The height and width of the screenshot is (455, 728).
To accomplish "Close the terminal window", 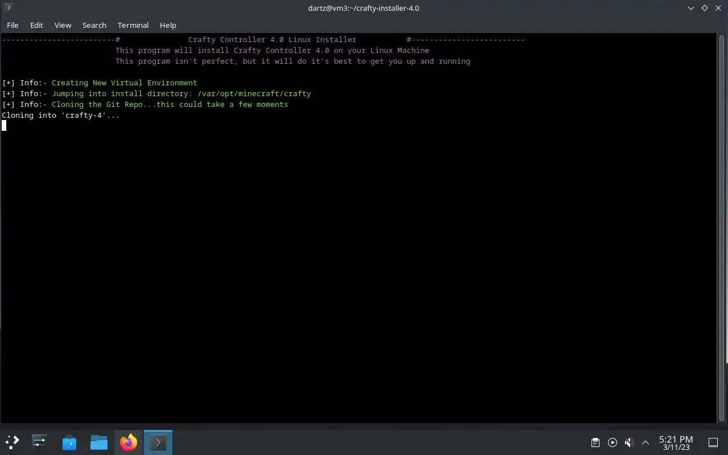I will 718,8.
